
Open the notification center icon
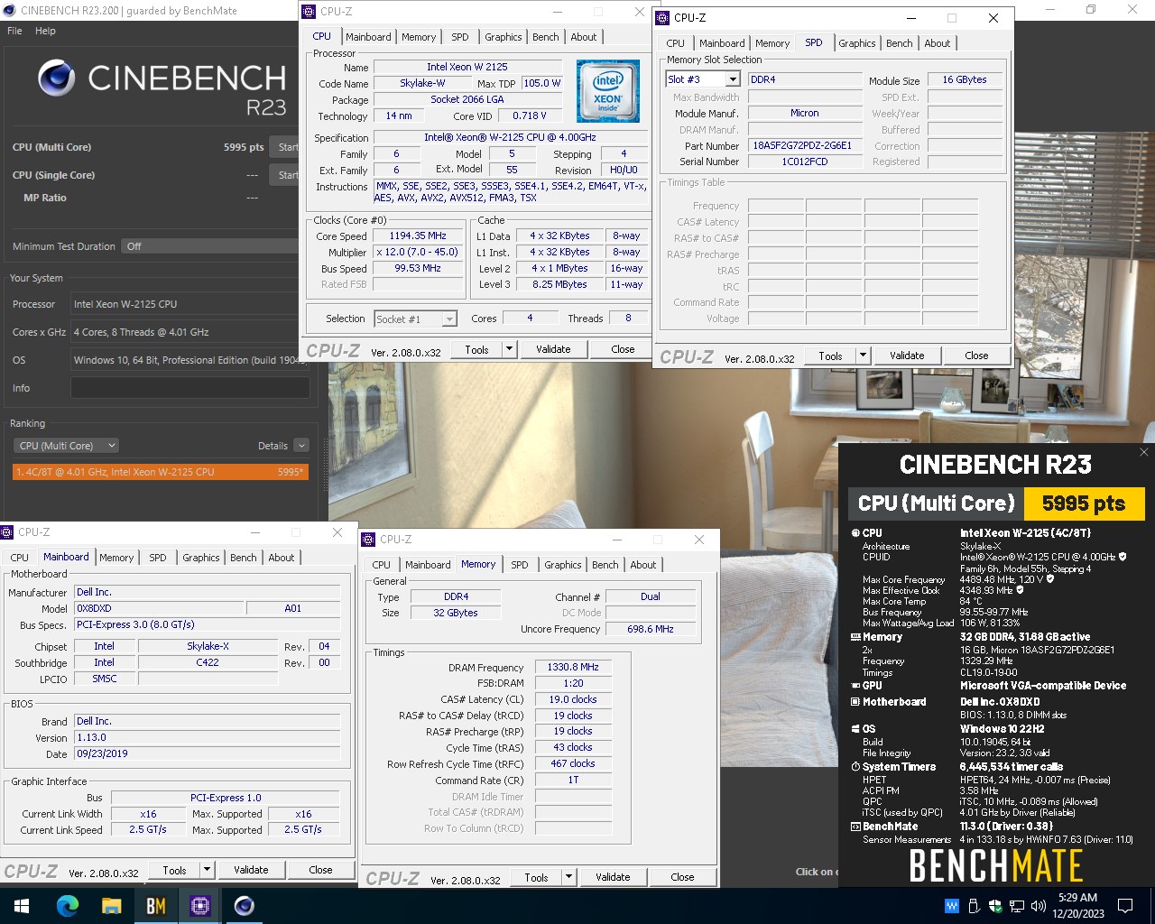(1124, 906)
